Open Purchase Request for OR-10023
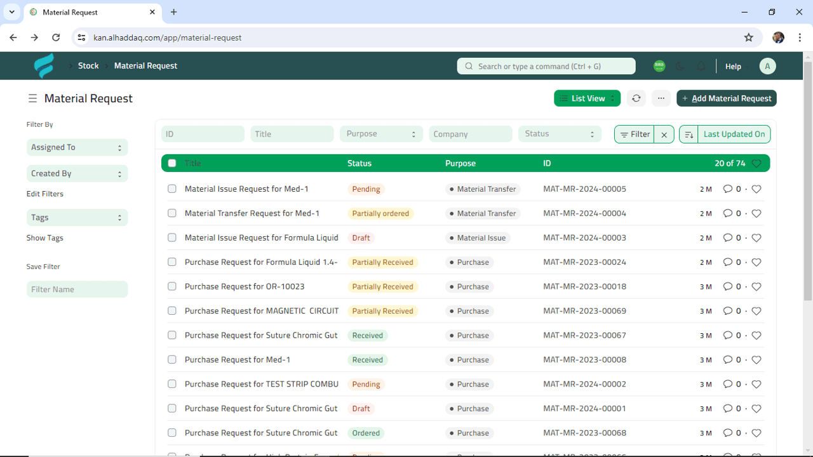Image resolution: width=813 pixels, height=457 pixels. coord(245,287)
